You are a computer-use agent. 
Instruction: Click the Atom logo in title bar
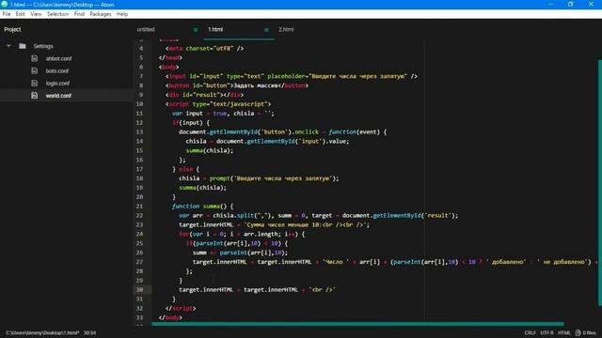point(4,4)
